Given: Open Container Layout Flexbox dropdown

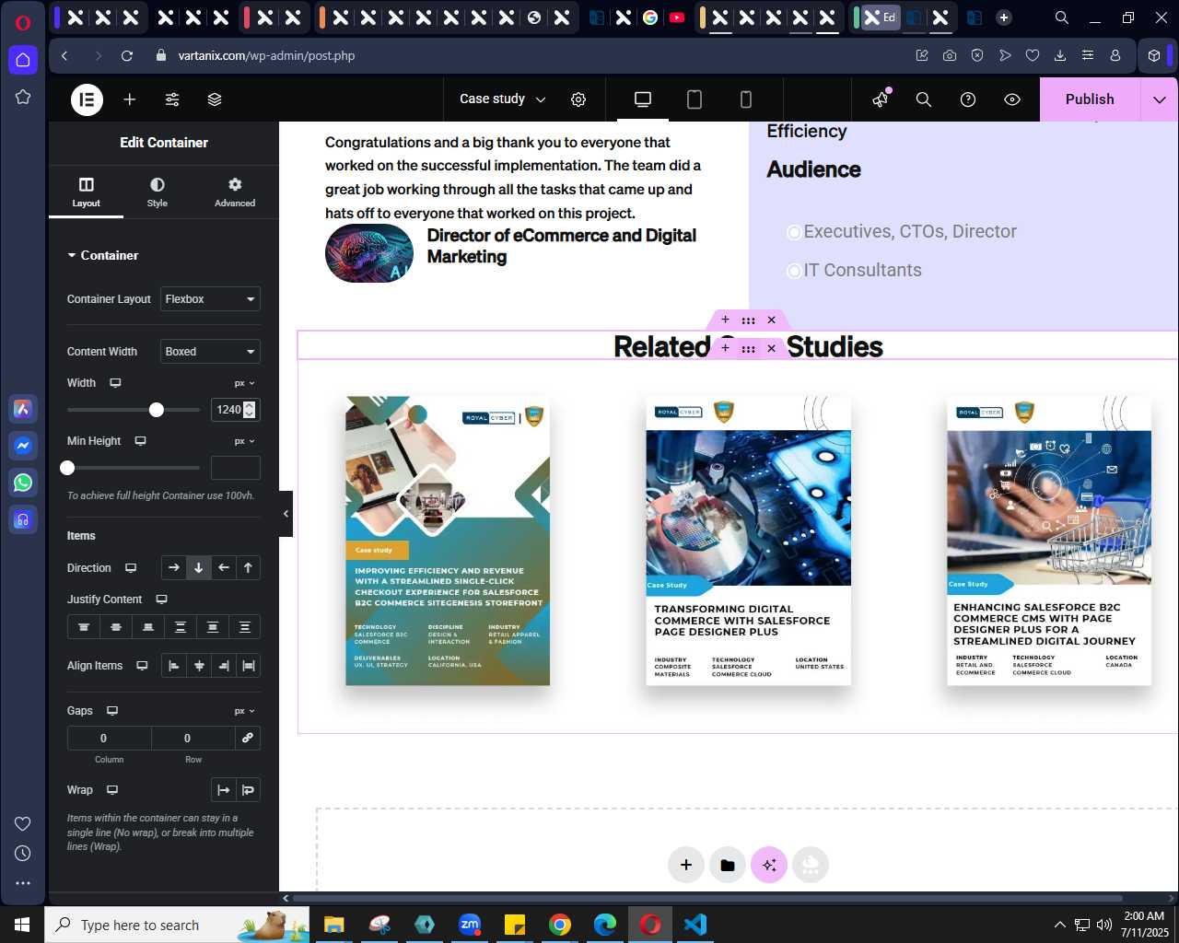Looking at the screenshot, I should tap(210, 299).
